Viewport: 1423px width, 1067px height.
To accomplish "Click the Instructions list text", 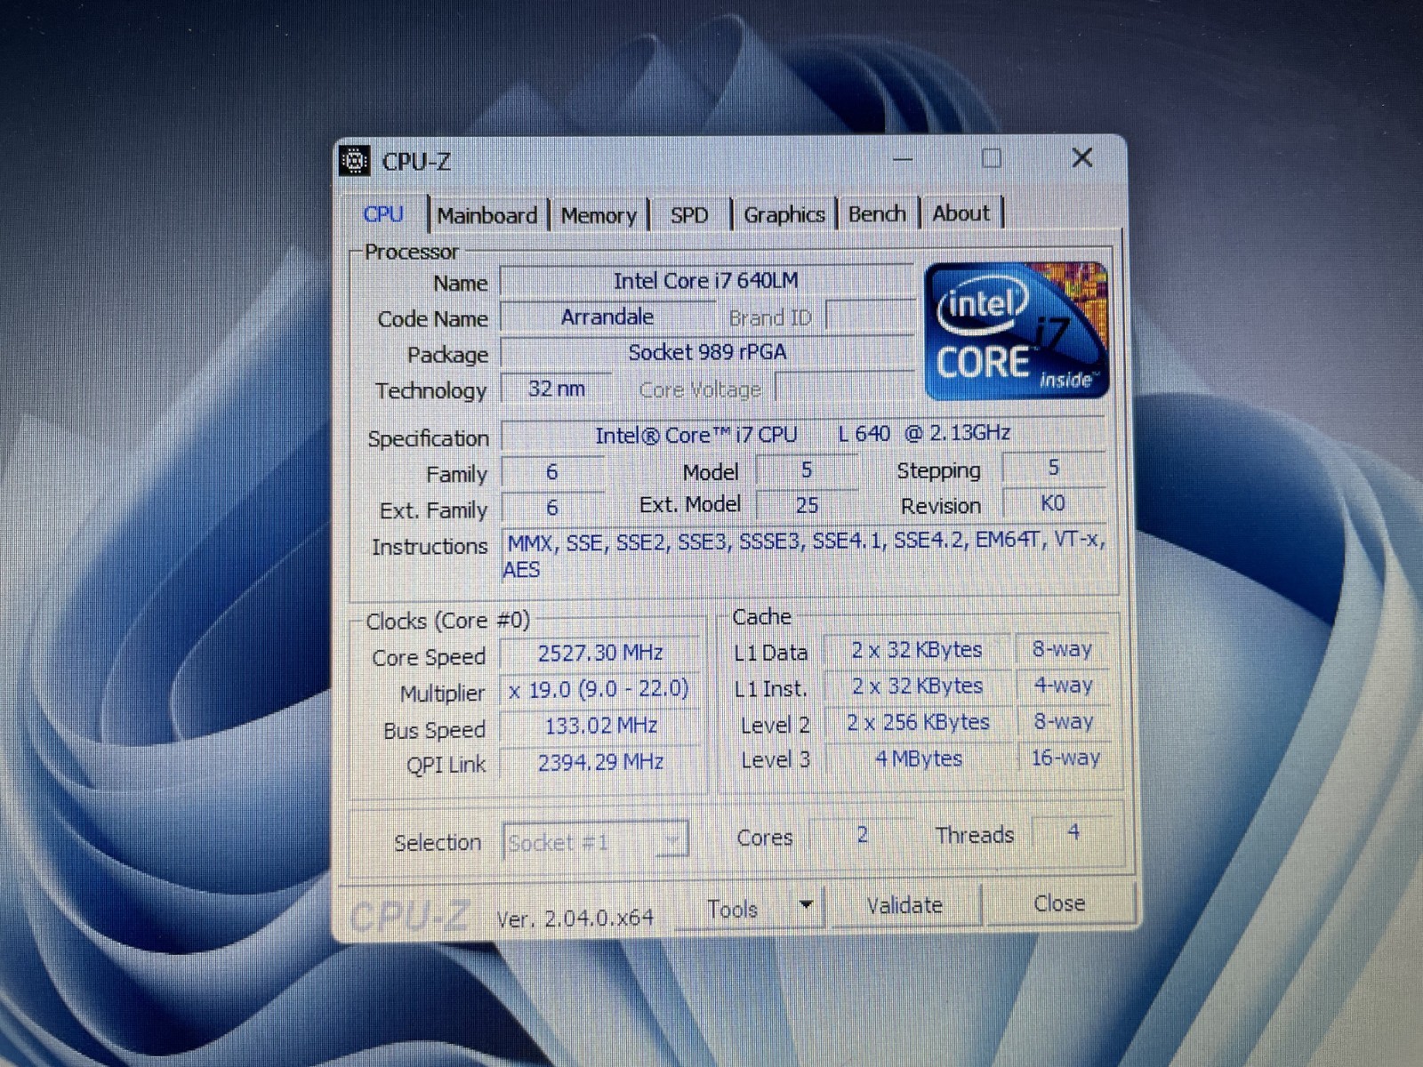I will pyautogui.click(x=805, y=555).
